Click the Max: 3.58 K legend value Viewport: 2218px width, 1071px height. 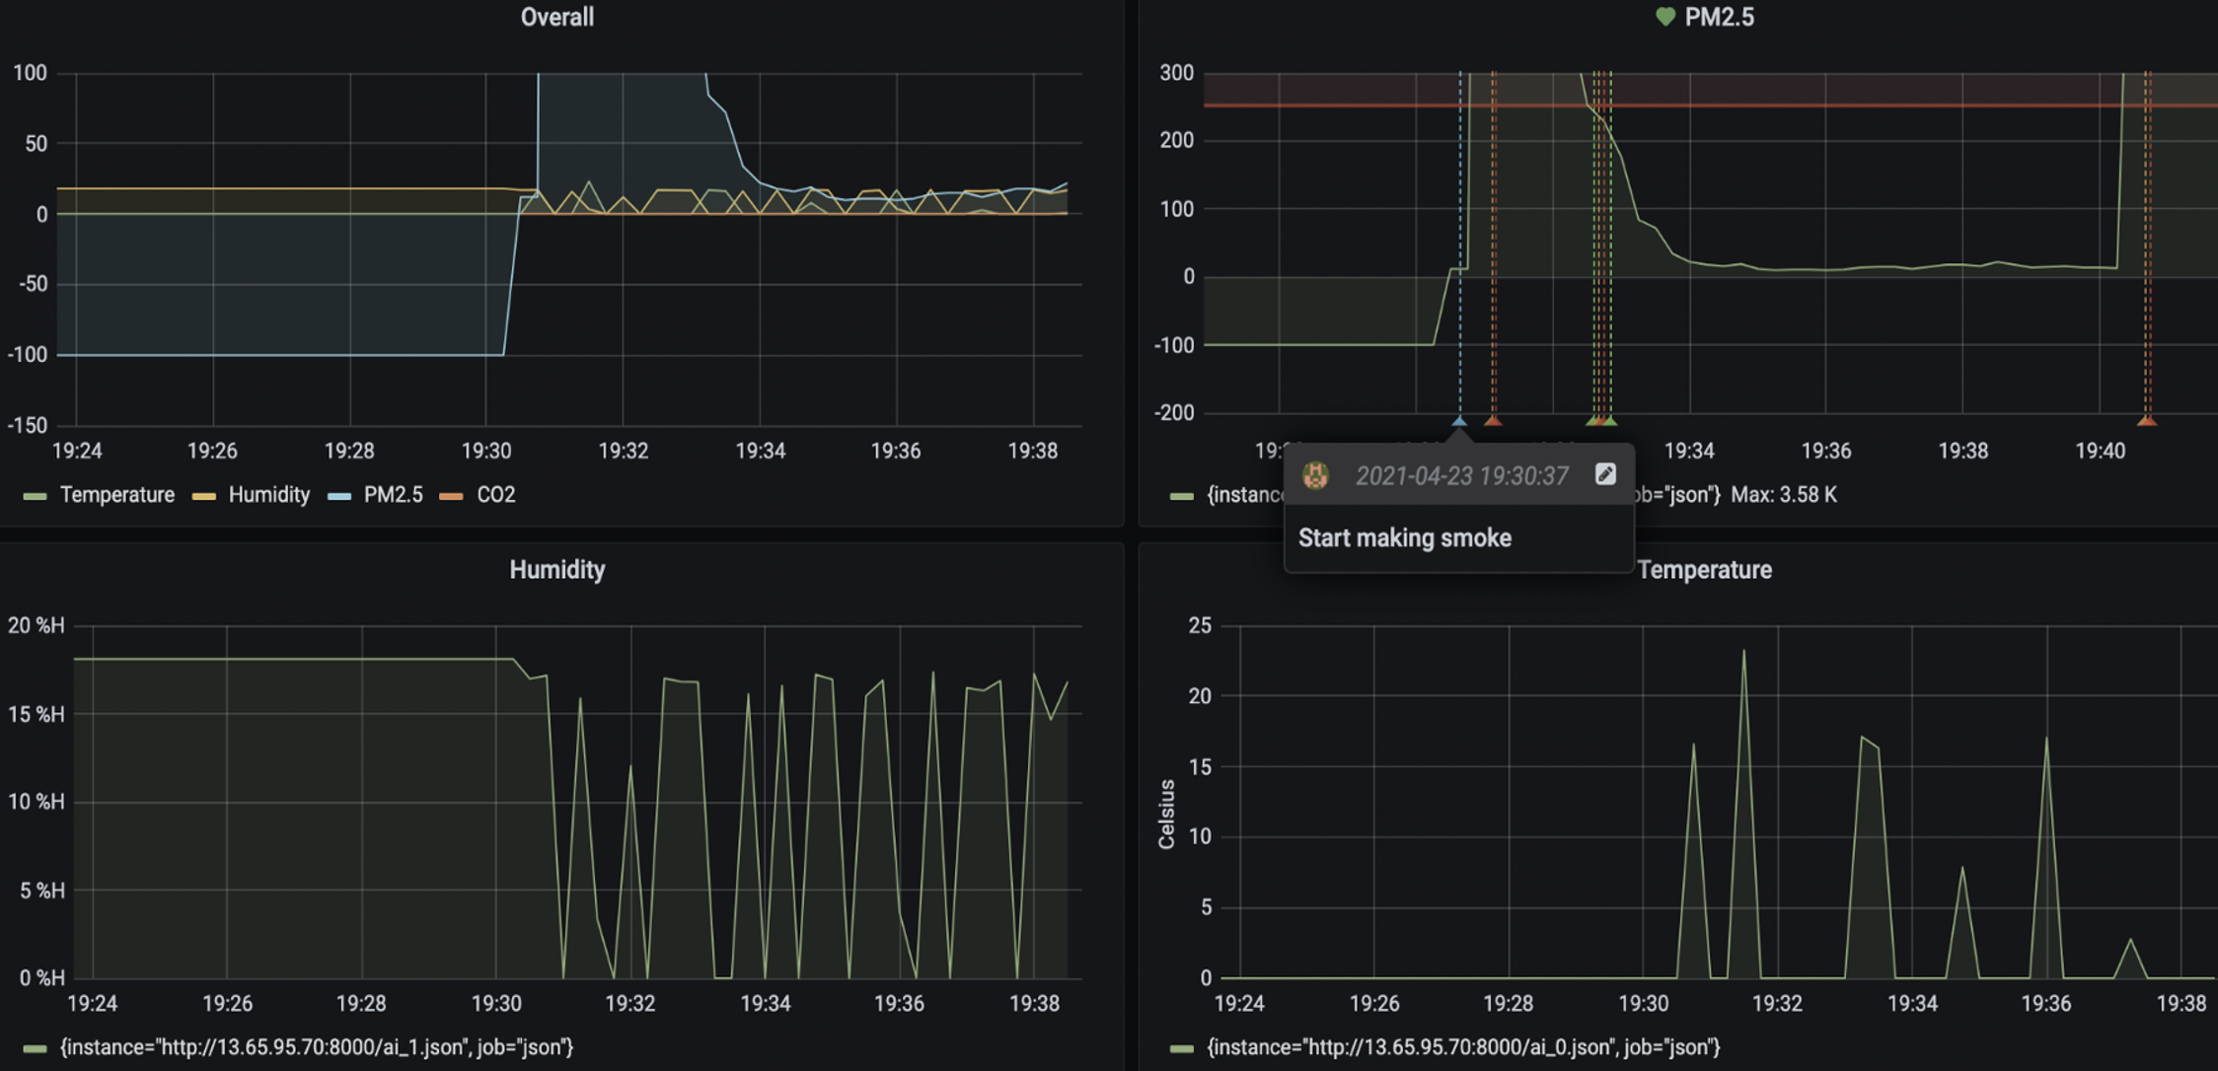point(1784,495)
